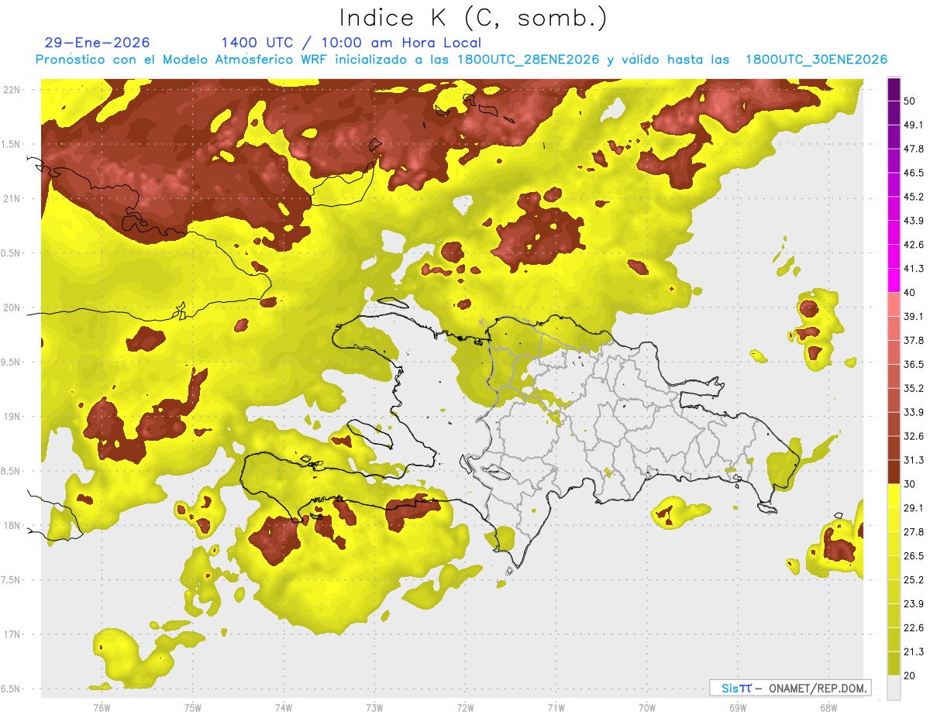Screen dimensions: 930x718
Task: Click the longitude axis label 69W
Action: [737, 708]
